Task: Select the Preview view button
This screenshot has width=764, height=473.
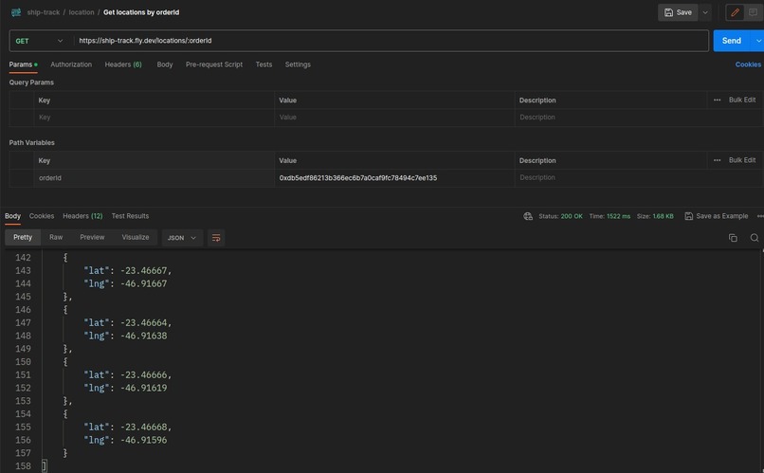Action: (92, 237)
